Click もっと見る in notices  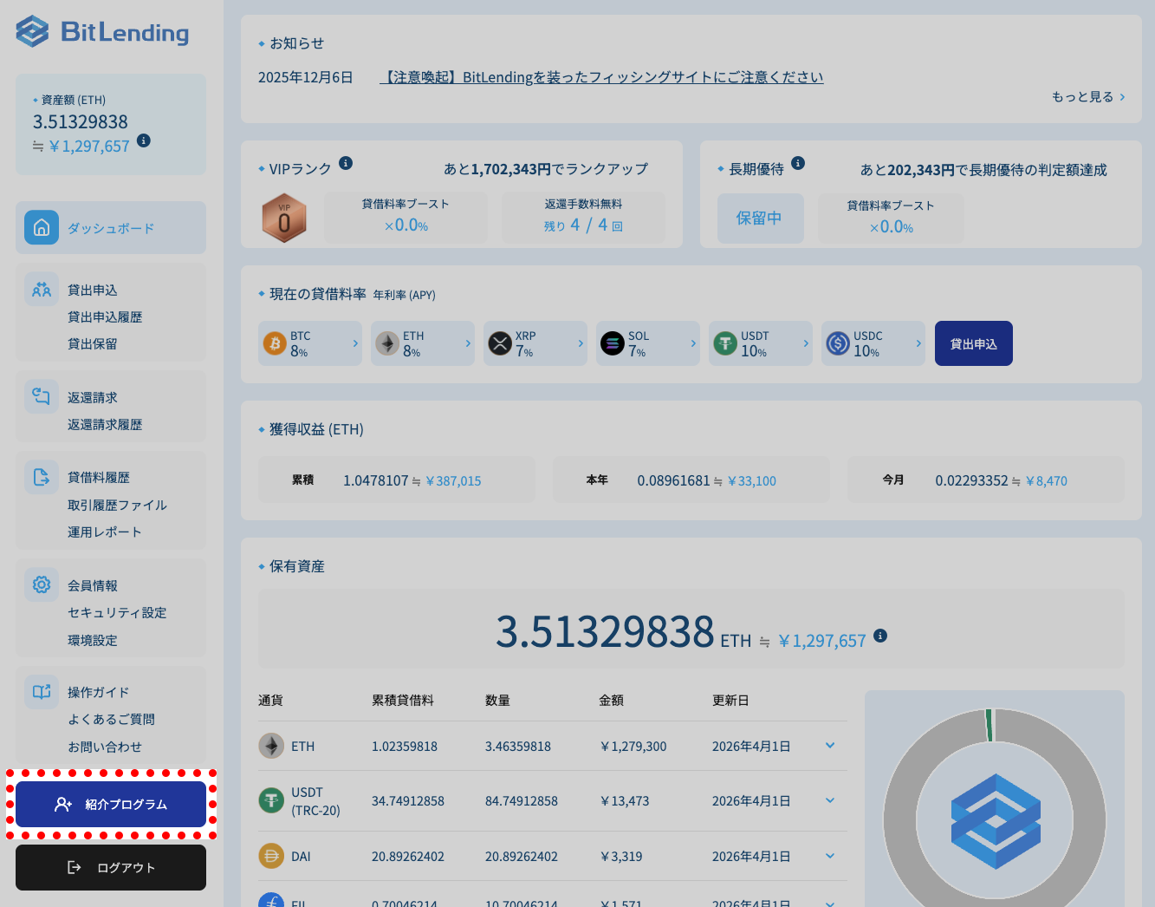tap(1088, 96)
